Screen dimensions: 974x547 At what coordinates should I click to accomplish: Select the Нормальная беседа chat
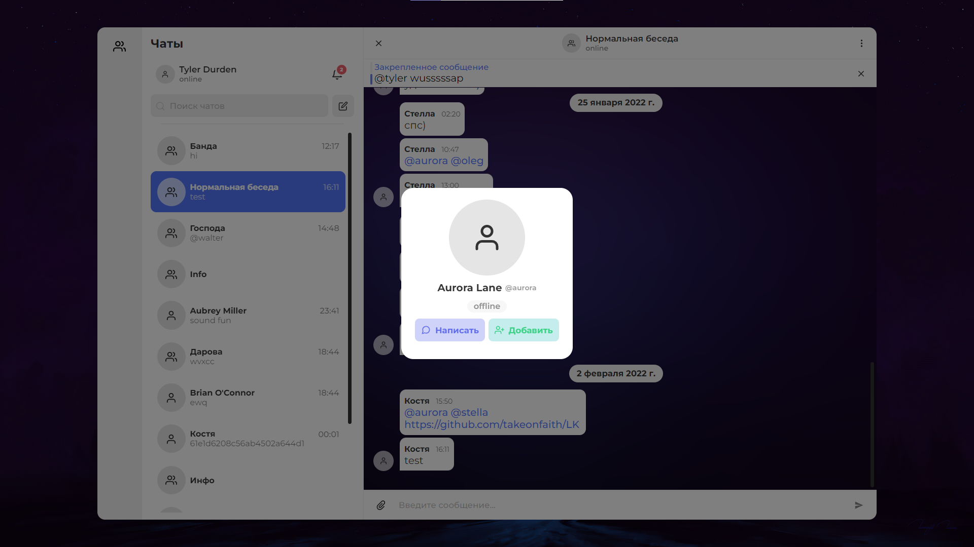[248, 192]
